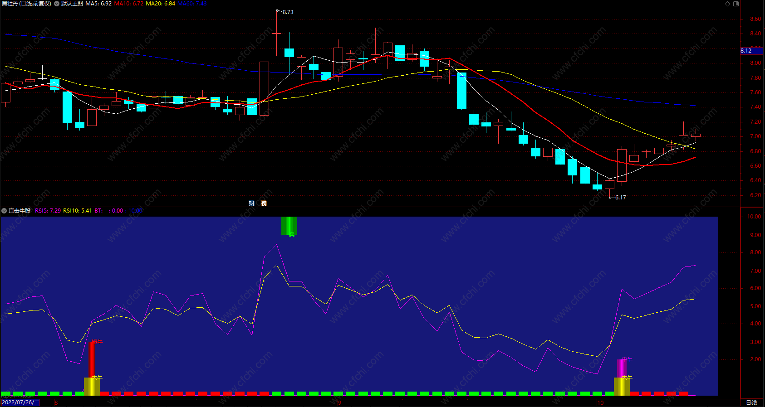
Task: Click the month 10 marker on time axis
Action: click(x=601, y=402)
